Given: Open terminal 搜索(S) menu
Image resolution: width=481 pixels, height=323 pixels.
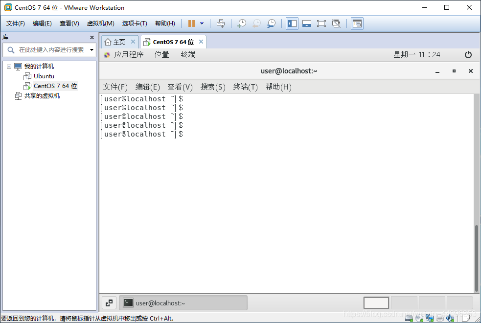Looking at the screenshot, I should [213, 87].
